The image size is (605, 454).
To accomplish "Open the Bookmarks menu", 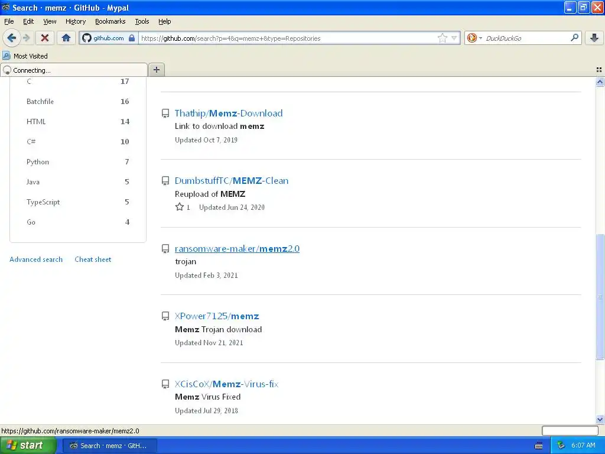I will [110, 21].
